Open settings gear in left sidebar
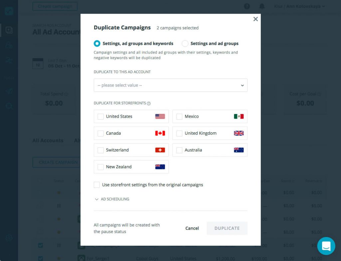 tap(9, 238)
